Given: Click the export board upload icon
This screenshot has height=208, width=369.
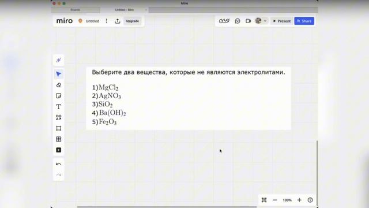Looking at the screenshot, I should click(x=118, y=21).
